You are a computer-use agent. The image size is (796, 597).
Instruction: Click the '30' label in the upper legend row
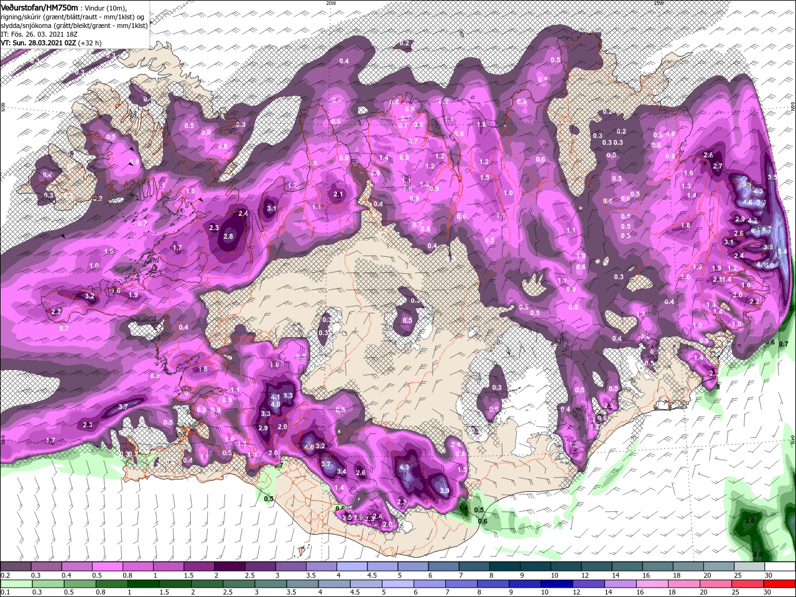[x=769, y=575]
